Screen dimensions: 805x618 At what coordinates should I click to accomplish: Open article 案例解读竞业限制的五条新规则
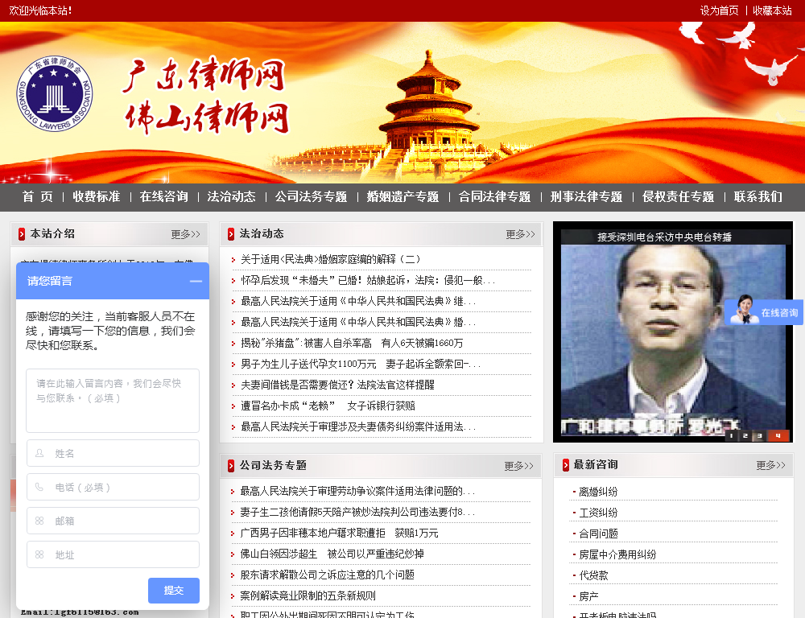pos(308,596)
